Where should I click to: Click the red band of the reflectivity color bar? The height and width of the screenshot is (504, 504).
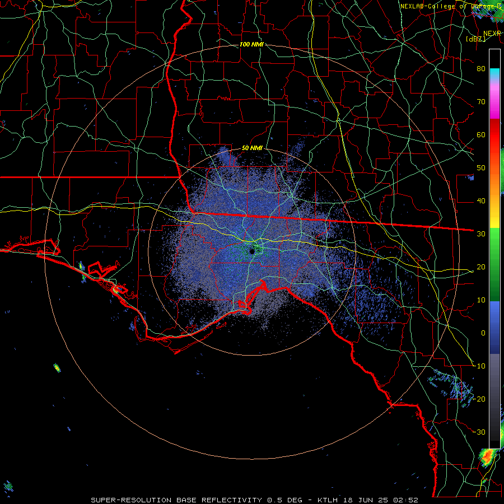pos(494,135)
